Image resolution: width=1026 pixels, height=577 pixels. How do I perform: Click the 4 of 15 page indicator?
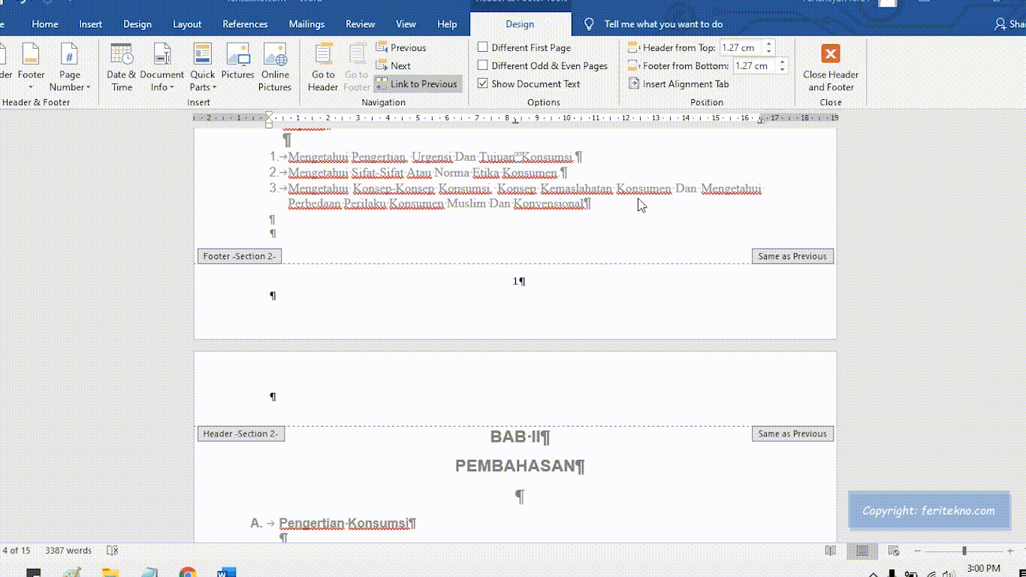tap(16, 551)
